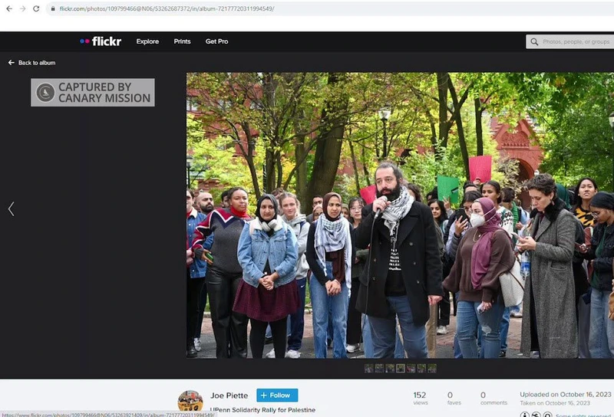614x417 pixels.
Task: Reload the page with refresh icon
Action: 35,8
